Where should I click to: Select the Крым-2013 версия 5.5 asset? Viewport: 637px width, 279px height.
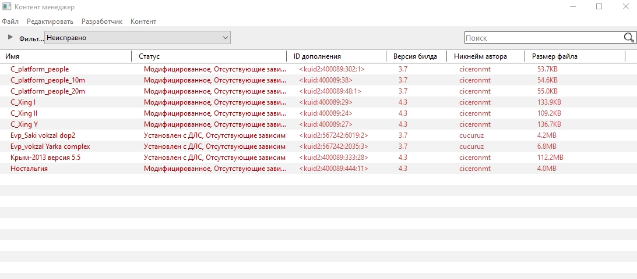(x=46, y=158)
